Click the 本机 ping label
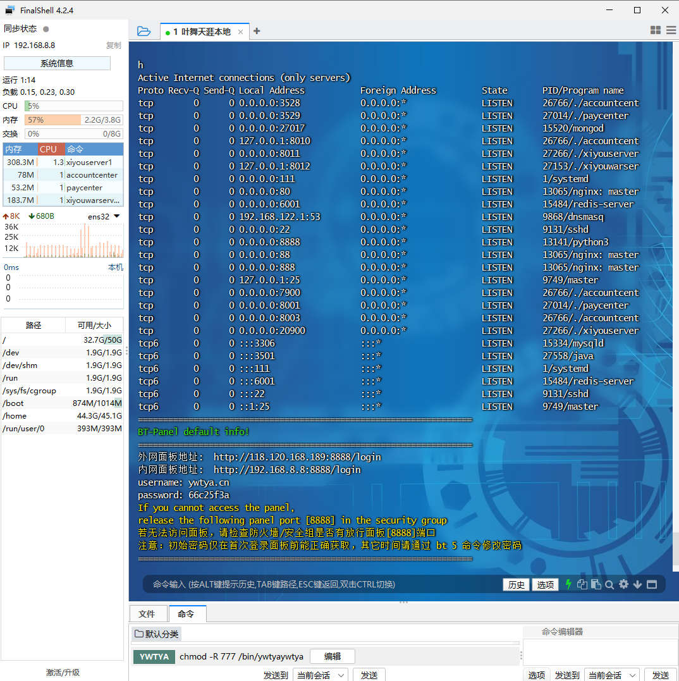Image resolution: width=679 pixels, height=681 pixels. point(116,267)
